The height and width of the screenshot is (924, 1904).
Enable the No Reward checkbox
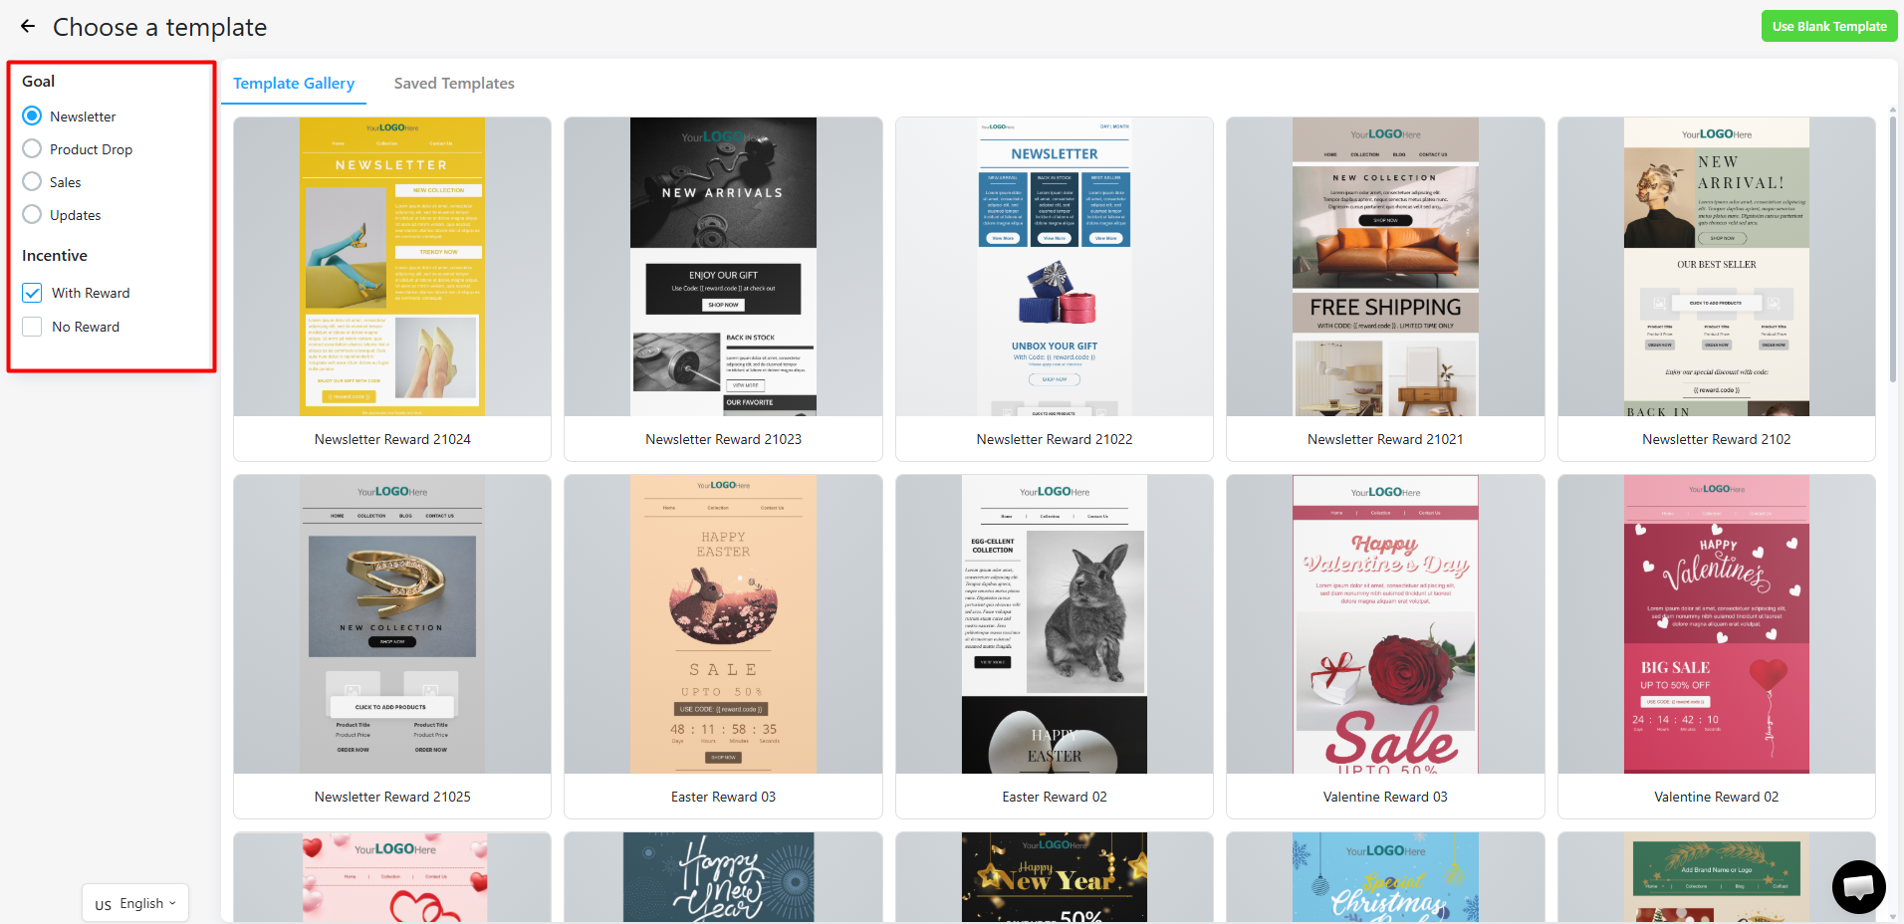pos(32,327)
